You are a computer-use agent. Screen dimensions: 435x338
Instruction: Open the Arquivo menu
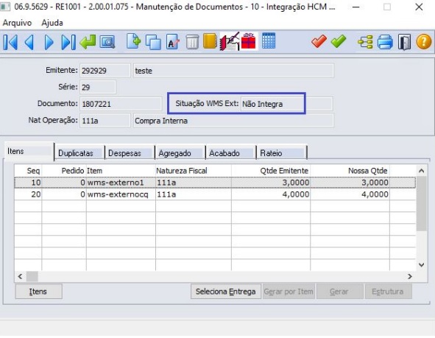pos(17,23)
